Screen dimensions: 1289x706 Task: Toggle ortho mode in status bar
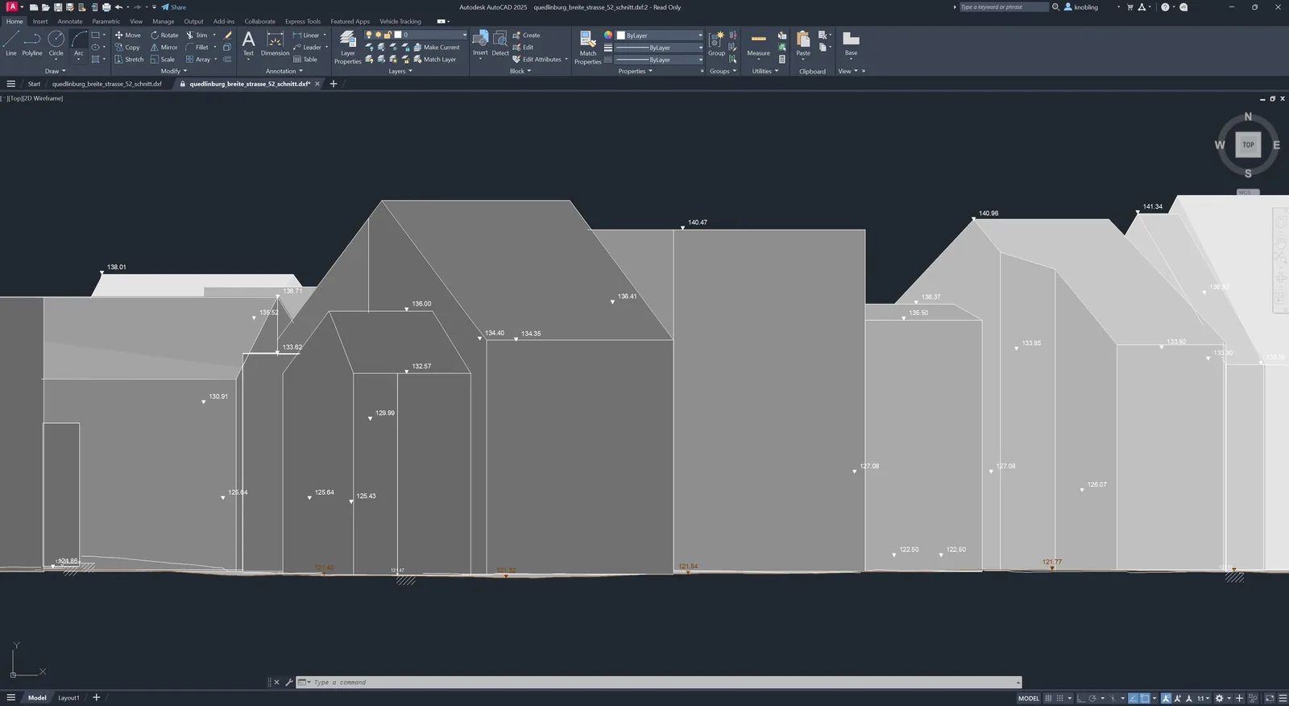1080,698
